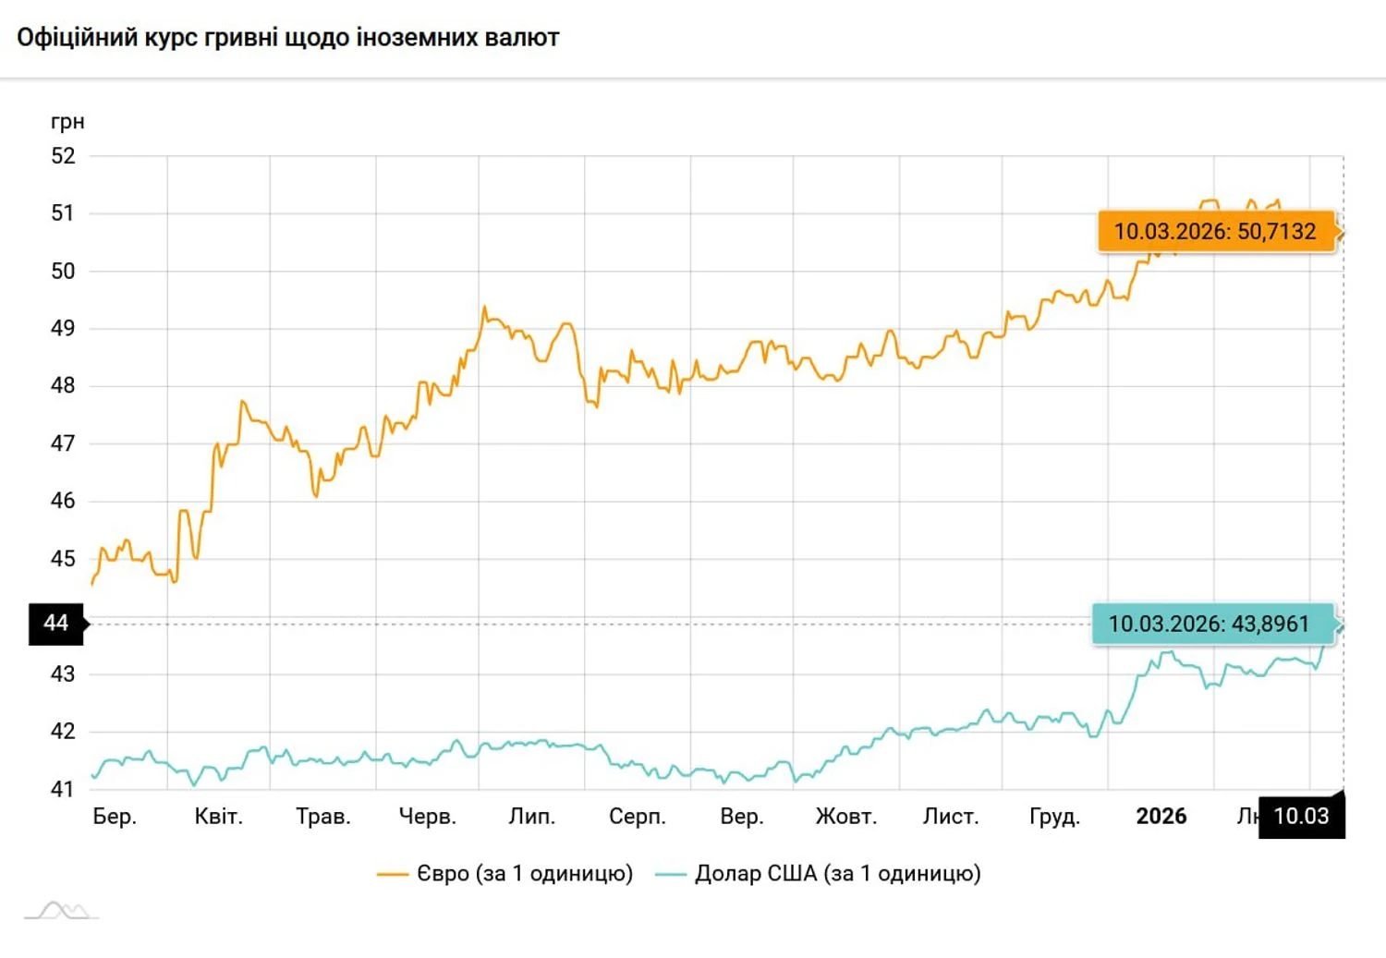Click the 52 value on the vertical axis
1386x958 pixels.
click(x=63, y=156)
